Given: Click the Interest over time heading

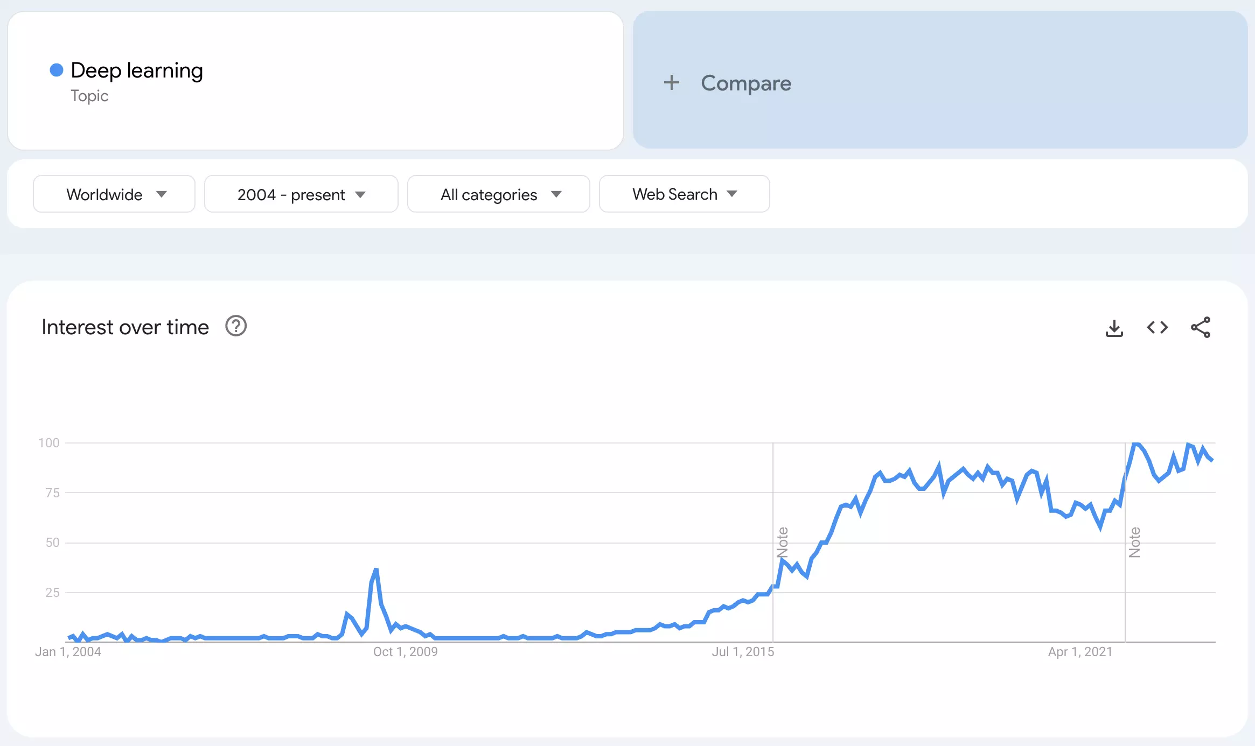Looking at the screenshot, I should 125,327.
